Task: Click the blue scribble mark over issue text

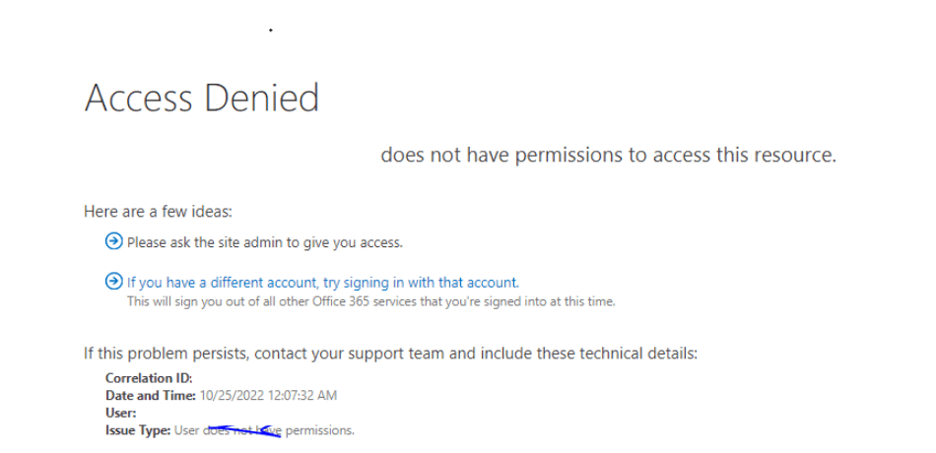Action: click(246, 431)
